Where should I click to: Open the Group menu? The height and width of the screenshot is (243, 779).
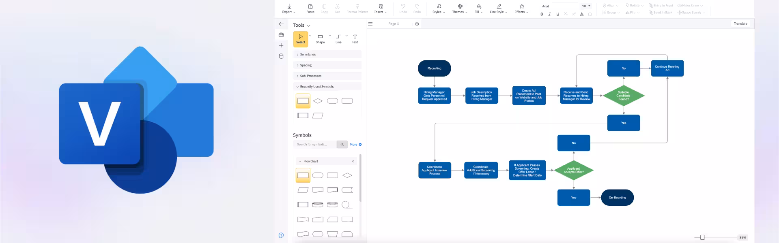click(611, 13)
